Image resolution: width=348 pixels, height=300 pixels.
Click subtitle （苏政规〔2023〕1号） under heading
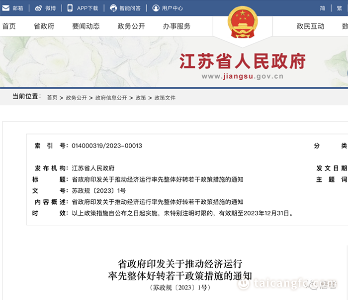(180, 288)
